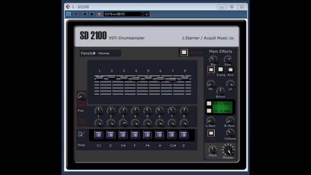This screenshot has width=311, height=175.
Task: Toggle On/Off pad for note C1
Action: coord(99,135)
